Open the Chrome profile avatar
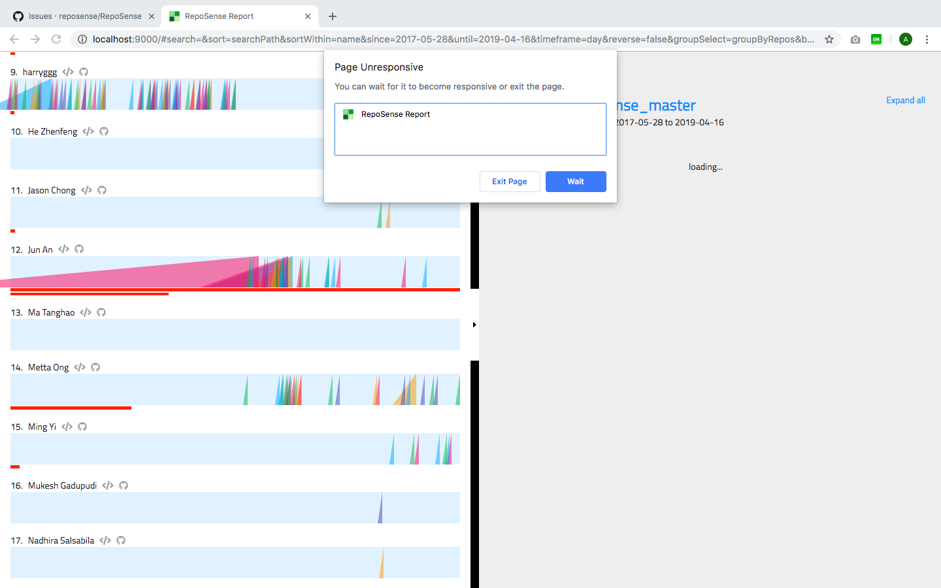 point(905,39)
